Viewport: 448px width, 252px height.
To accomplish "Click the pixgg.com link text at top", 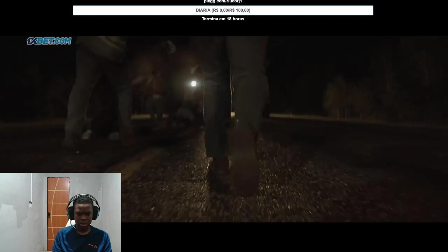I will (223, 1).
